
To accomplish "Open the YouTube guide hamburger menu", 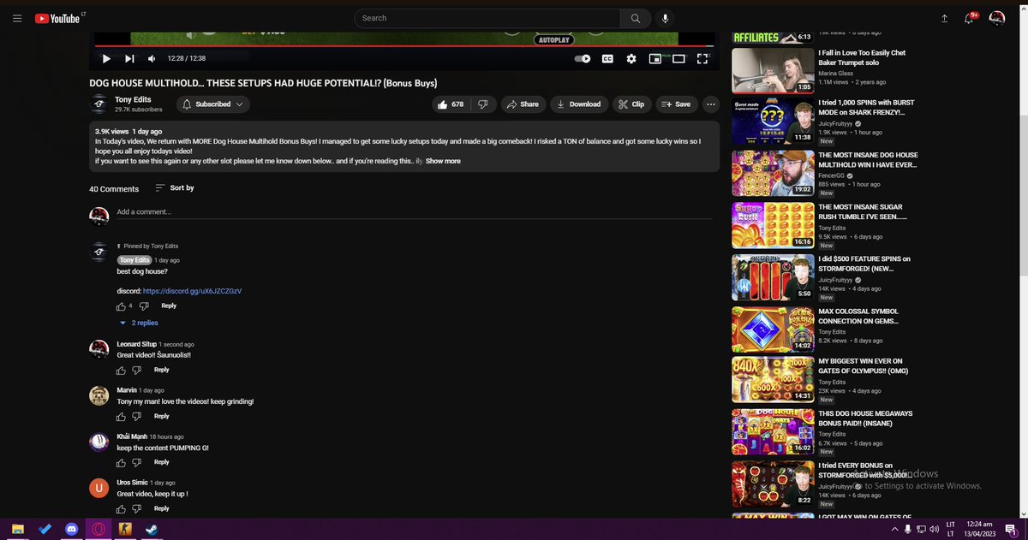I will (17, 18).
